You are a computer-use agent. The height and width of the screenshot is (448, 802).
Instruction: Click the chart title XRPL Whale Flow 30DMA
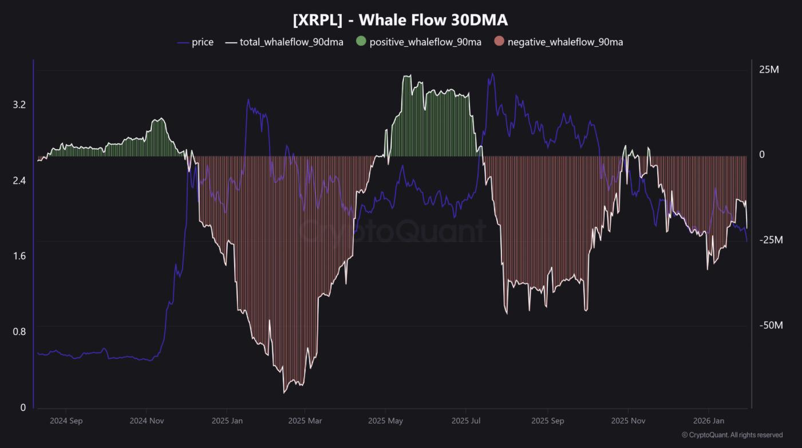[400, 20]
